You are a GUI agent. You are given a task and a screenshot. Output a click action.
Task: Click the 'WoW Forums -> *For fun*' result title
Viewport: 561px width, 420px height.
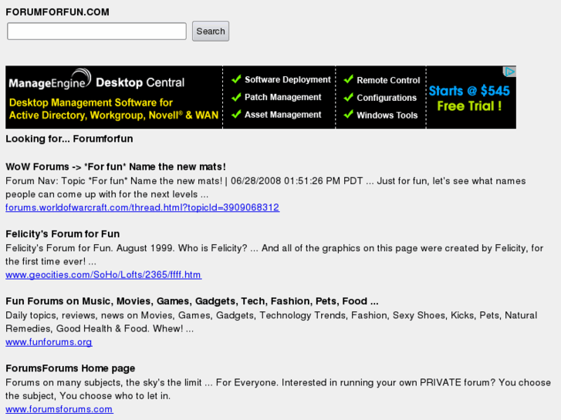(x=116, y=166)
